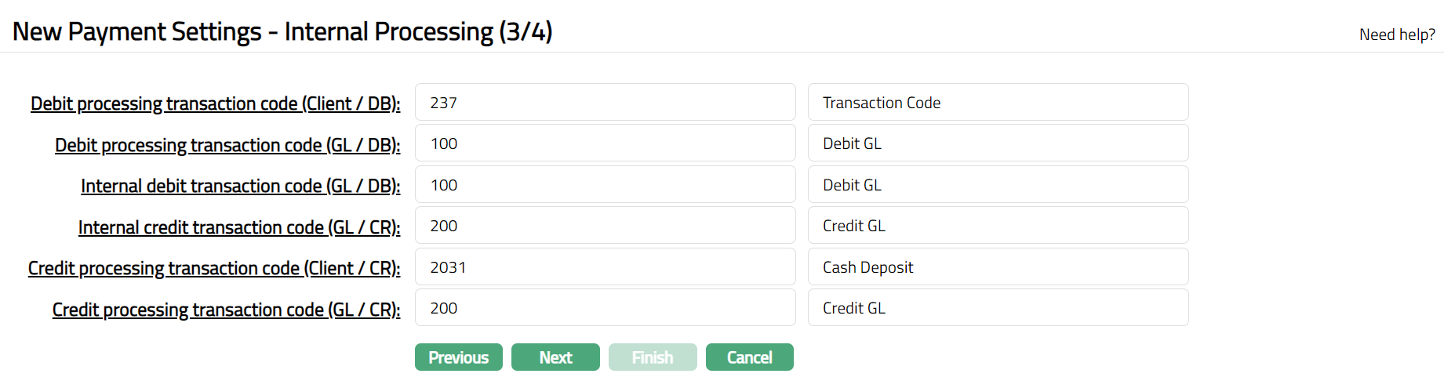Open the Need help? link

tap(1397, 34)
